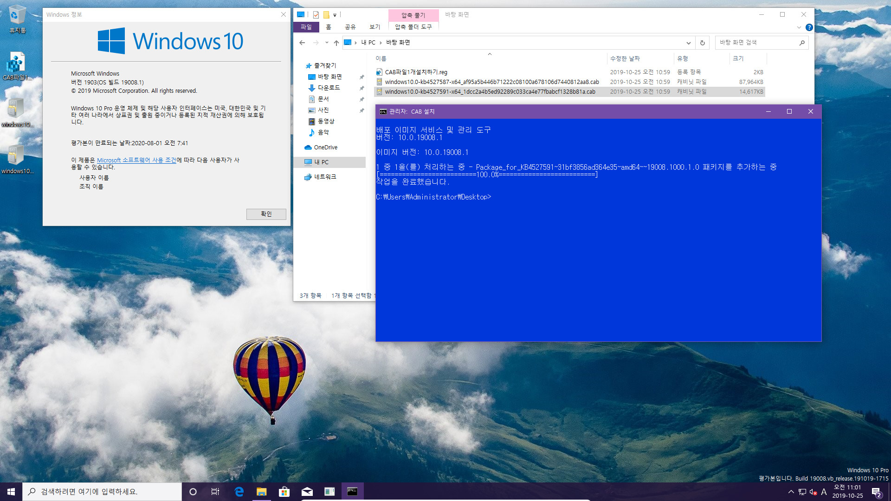Launch Microsoft Edge from taskbar

(x=239, y=492)
